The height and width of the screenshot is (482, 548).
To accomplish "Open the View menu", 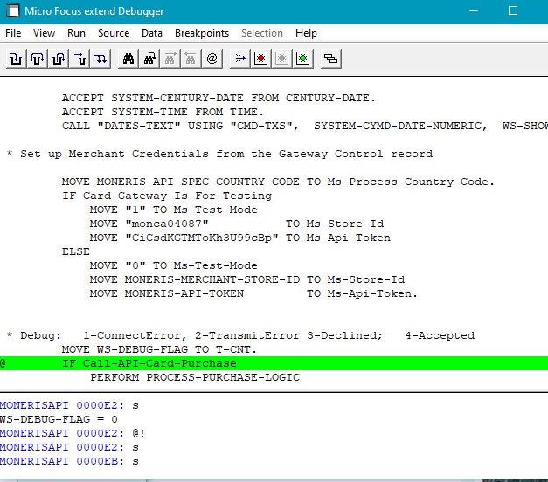I will pyautogui.click(x=44, y=33).
